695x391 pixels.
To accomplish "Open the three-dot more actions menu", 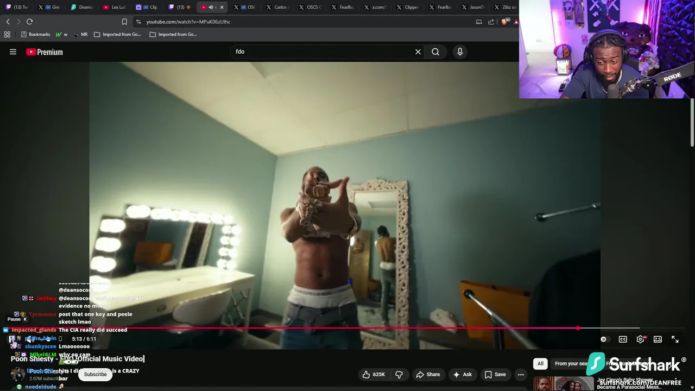I will click(521, 374).
